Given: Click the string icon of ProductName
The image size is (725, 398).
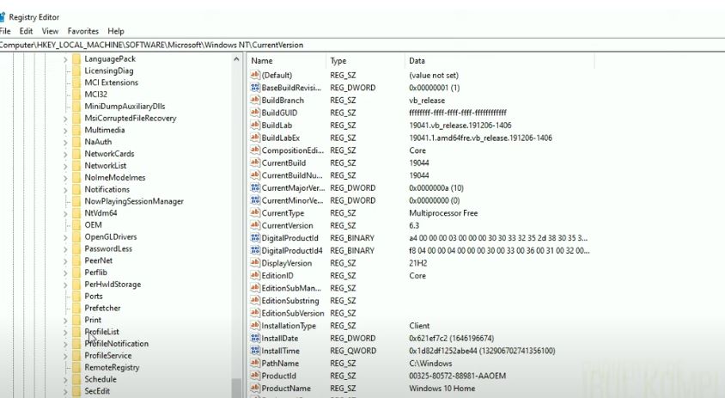Looking at the screenshot, I should [x=255, y=389].
